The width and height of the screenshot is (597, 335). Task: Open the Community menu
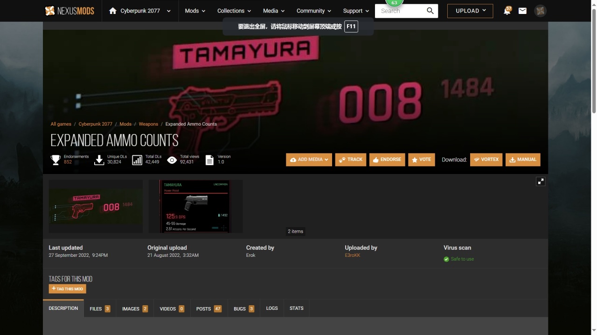(314, 11)
